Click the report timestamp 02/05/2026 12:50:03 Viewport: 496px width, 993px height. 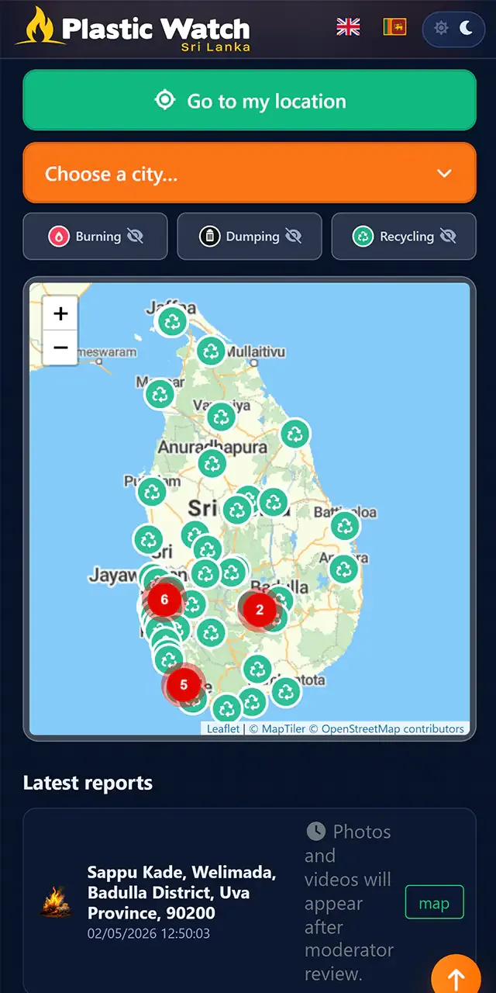[149, 933]
